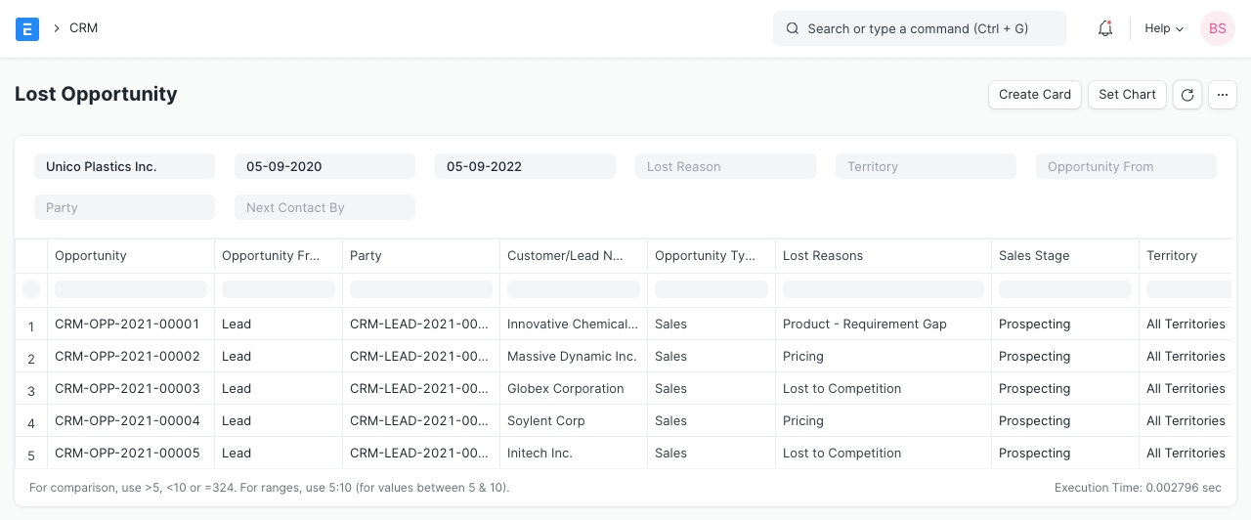Select the CRM-OPP-2021-00003 opportunity cell
Screen dimensions: 1251x520
pyautogui.click(x=127, y=389)
